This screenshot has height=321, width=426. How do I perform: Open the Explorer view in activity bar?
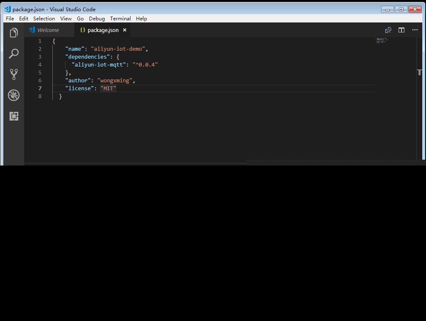[14, 32]
